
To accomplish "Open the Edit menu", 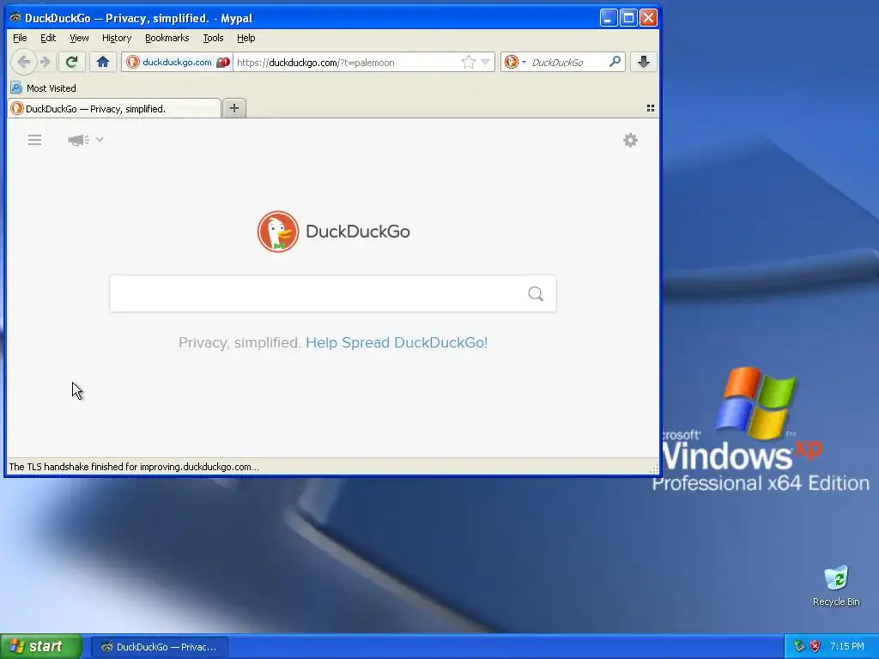I will click(48, 38).
